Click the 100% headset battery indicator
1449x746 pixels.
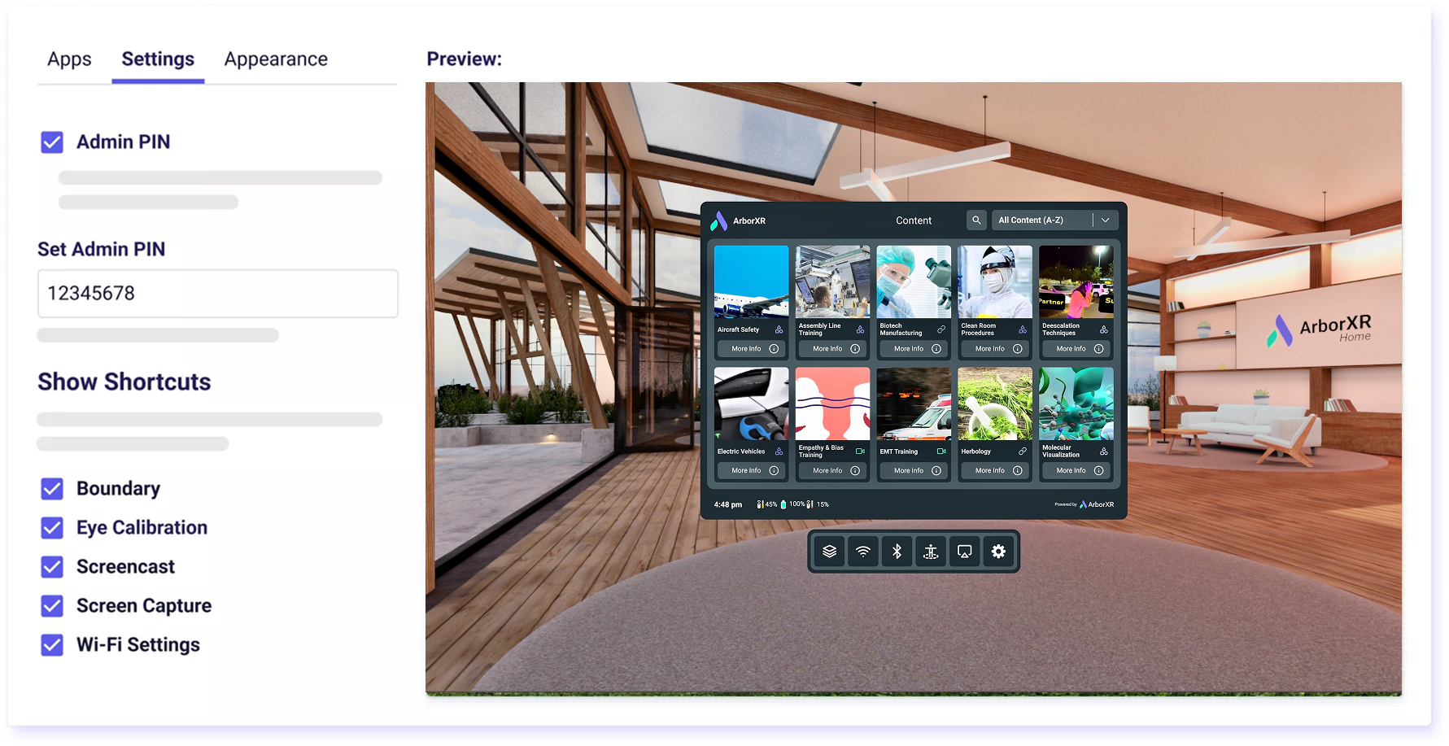pos(792,504)
